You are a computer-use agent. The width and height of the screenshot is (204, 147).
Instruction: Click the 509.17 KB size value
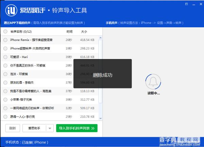pyautogui.click(x=87, y=108)
